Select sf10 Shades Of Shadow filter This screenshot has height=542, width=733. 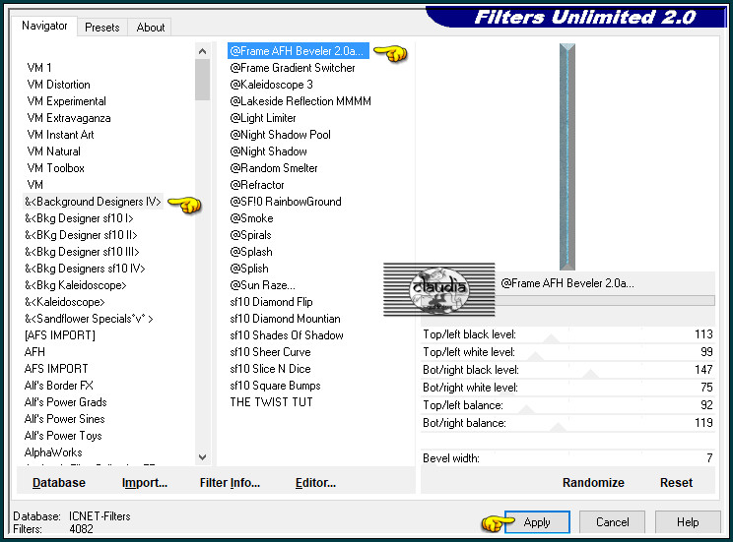(x=287, y=335)
